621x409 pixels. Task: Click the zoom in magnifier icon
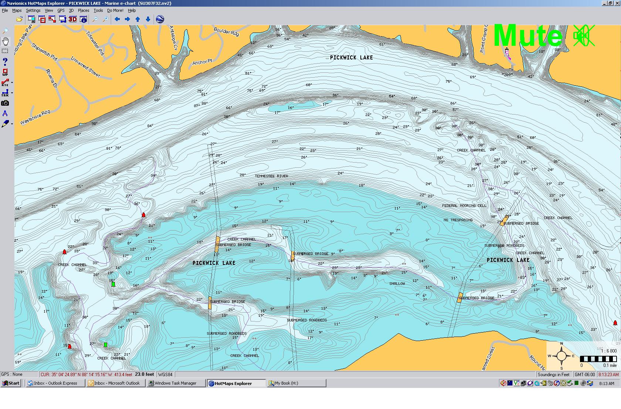click(x=105, y=19)
